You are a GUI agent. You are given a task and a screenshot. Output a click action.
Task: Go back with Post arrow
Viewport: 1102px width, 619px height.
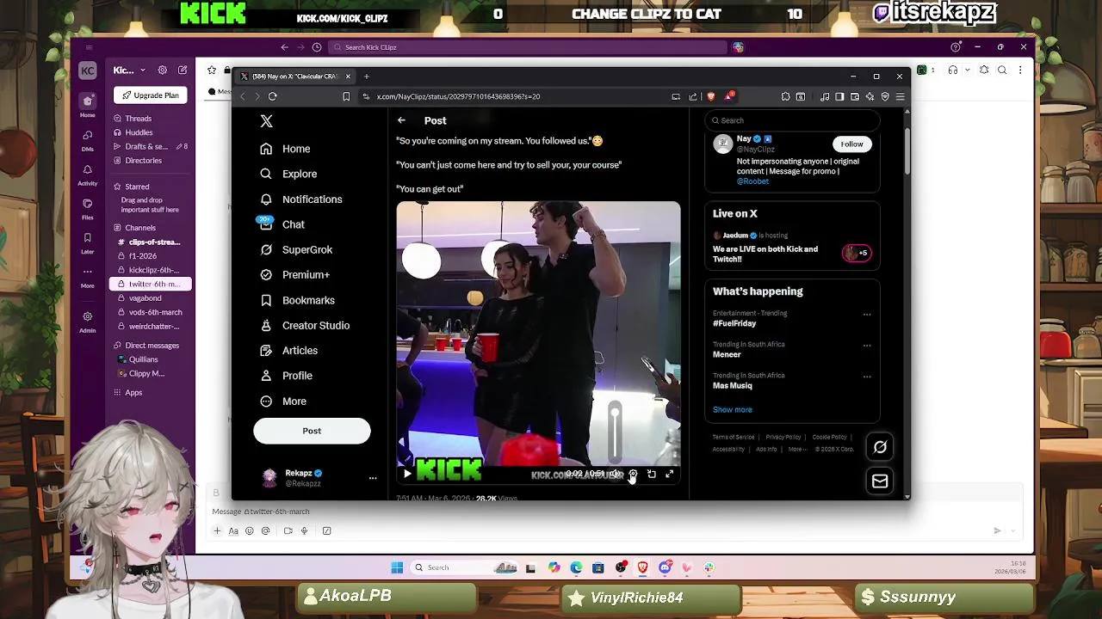(401, 120)
